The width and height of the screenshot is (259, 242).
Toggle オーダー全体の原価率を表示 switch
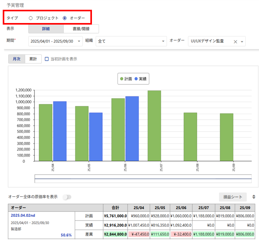click(67, 197)
